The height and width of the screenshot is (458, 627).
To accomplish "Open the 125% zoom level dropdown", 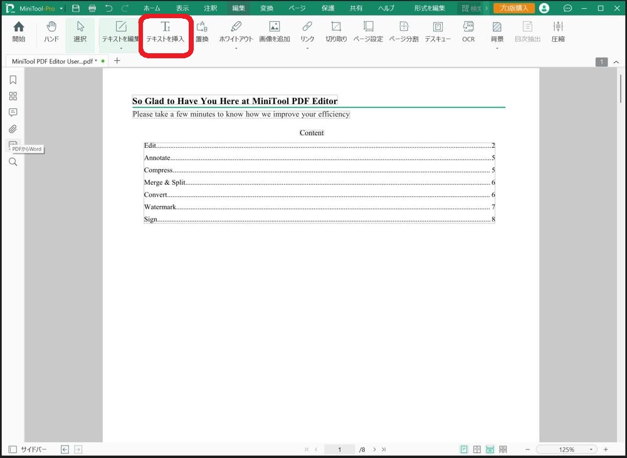I will [591, 450].
